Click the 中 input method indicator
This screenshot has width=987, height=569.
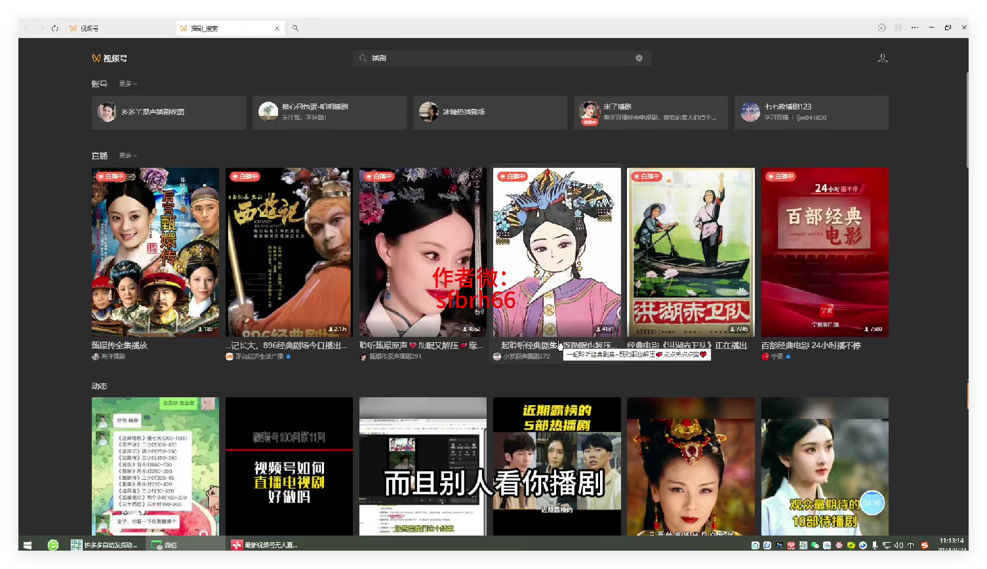[x=910, y=545]
